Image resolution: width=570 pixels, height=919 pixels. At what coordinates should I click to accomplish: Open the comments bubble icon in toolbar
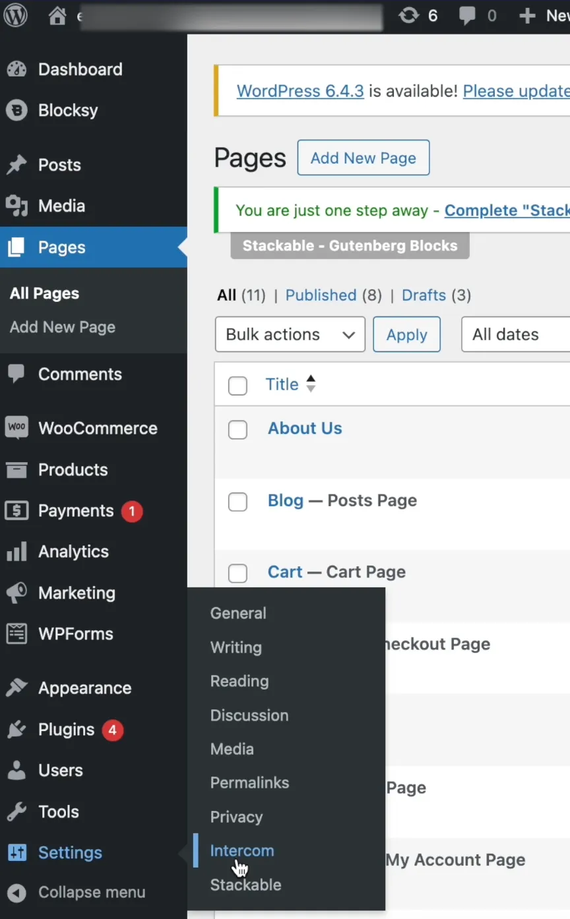click(x=468, y=16)
